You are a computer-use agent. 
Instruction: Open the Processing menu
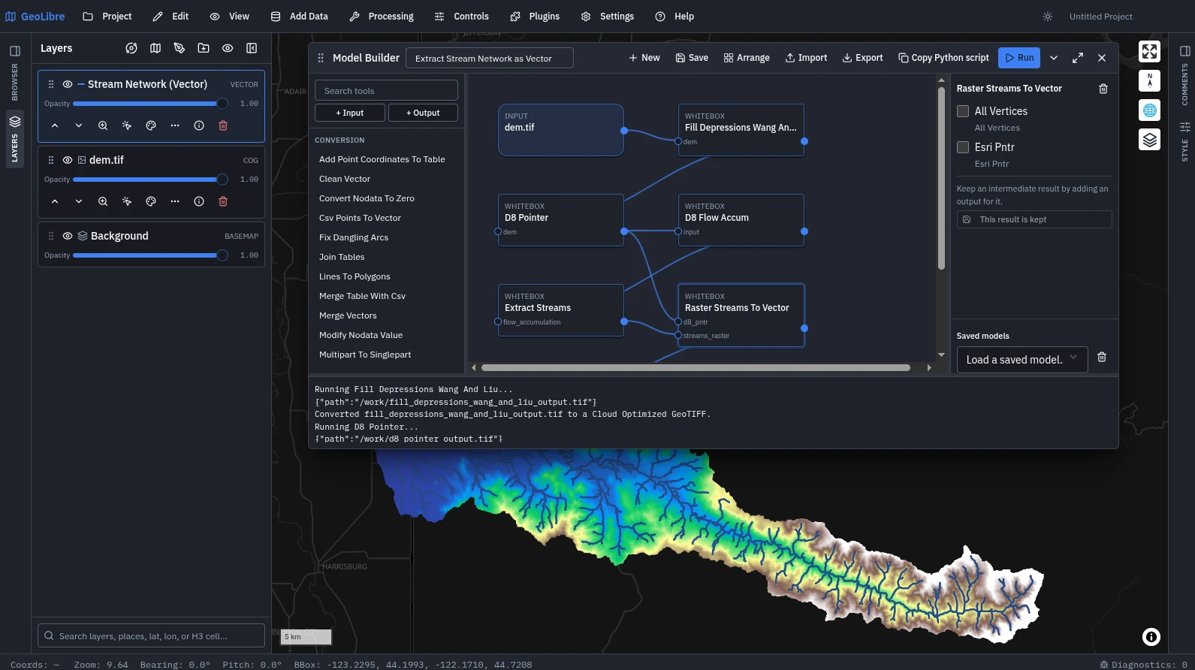[x=382, y=17]
